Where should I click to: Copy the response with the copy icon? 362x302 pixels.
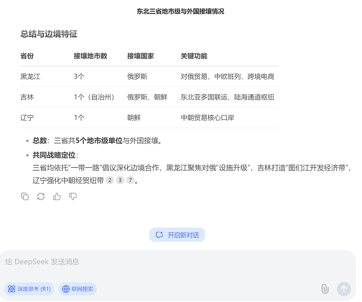pyautogui.click(x=25, y=196)
